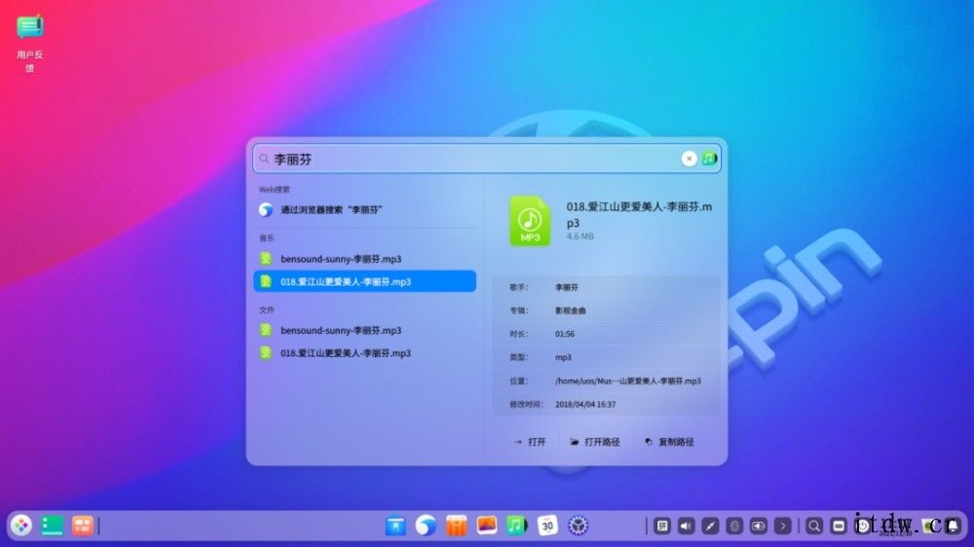
Task: Launch the browser from the dock
Action: pos(426,526)
